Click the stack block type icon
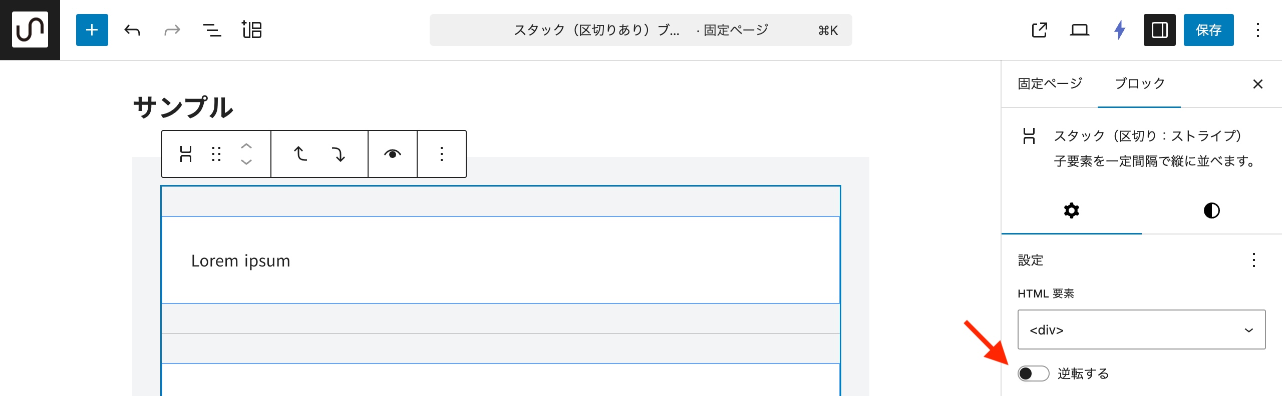 tap(186, 154)
